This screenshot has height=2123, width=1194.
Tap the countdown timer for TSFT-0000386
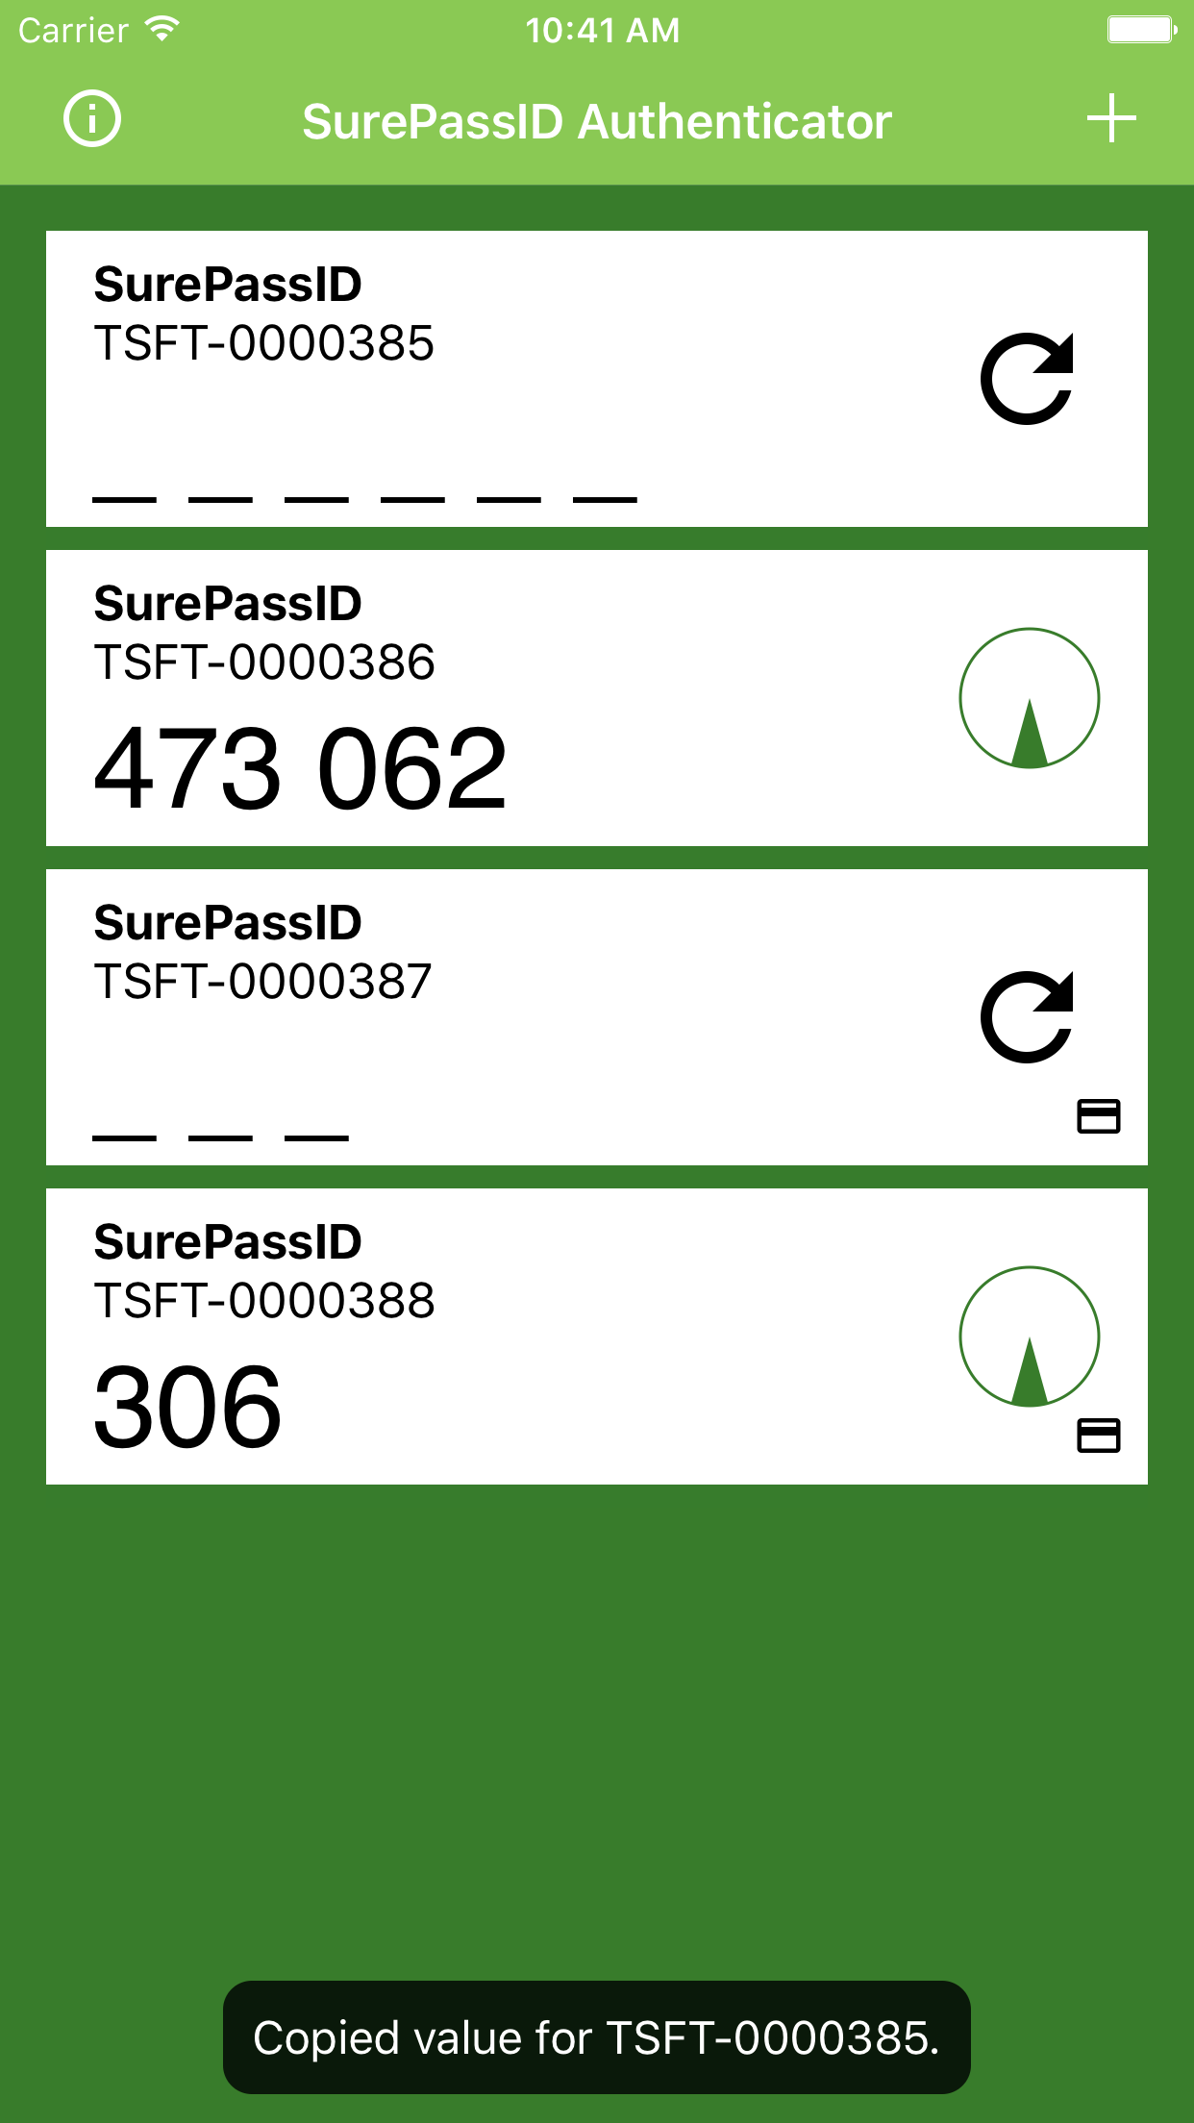pyautogui.click(x=1030, y=698)
